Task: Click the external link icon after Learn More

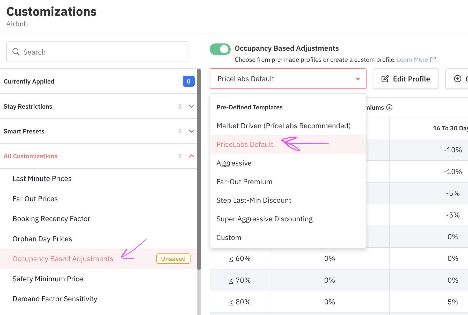Action: [433, 60]
